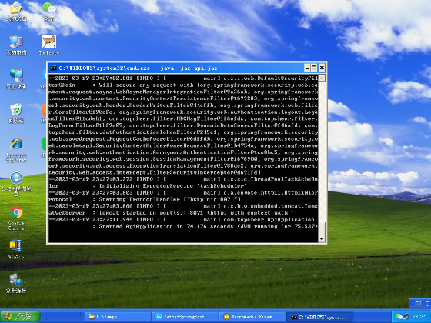Click the cmd window title text
Viewport: 431px width, 323px height.
coord(138,68)
